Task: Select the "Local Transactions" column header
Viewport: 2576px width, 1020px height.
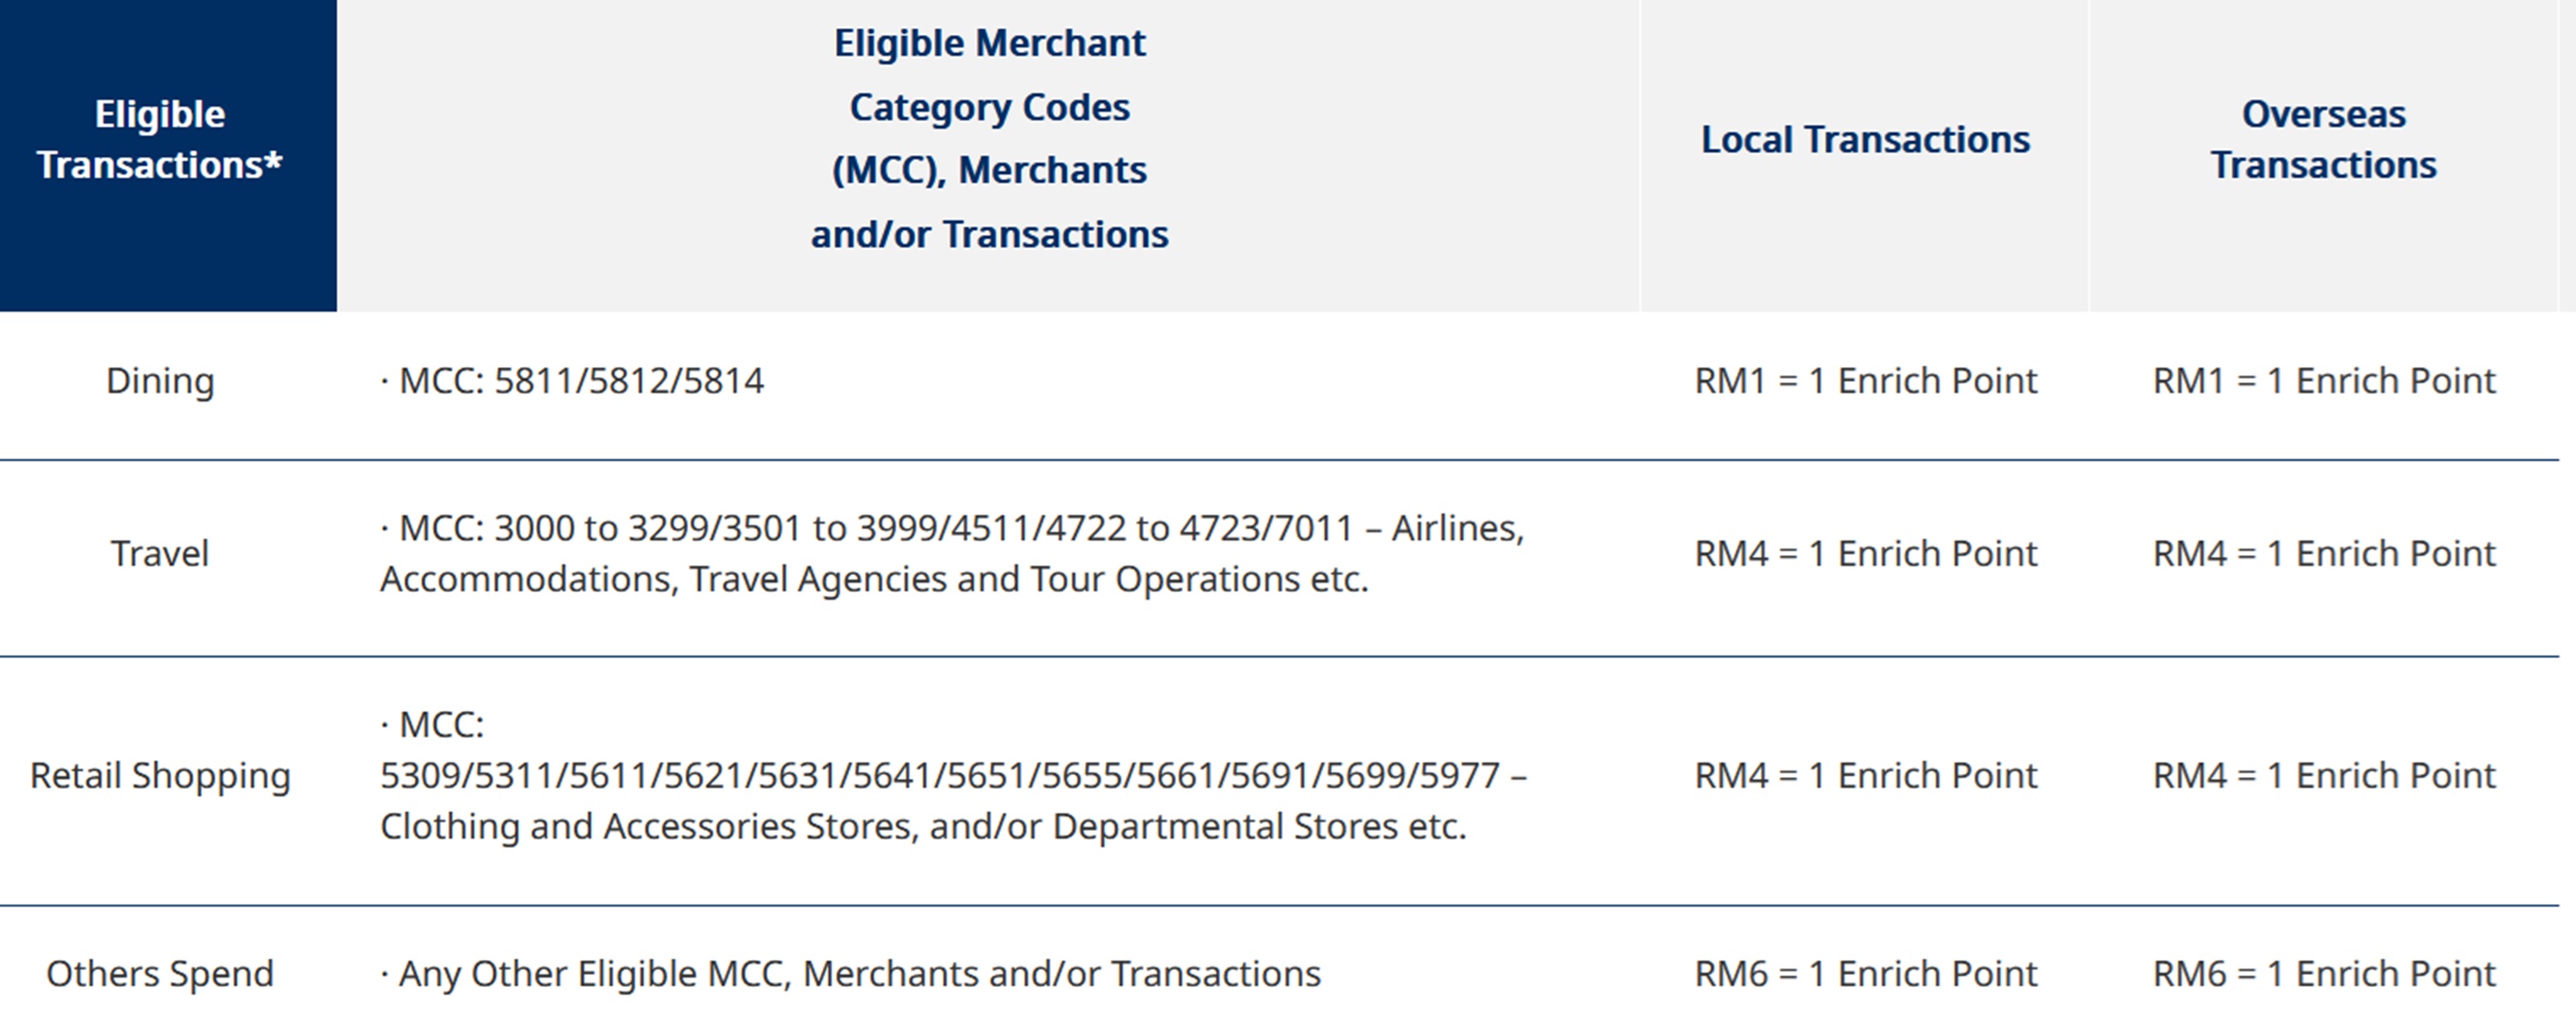Action: click(1865, 139)
